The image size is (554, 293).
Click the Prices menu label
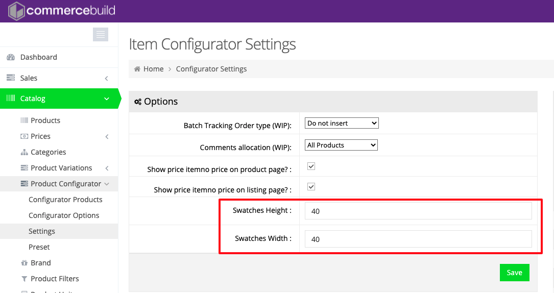[x=41, y=136]
